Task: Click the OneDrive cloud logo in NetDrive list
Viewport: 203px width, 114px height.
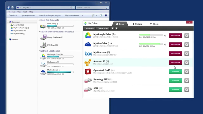Action: [x=88, y=45]
